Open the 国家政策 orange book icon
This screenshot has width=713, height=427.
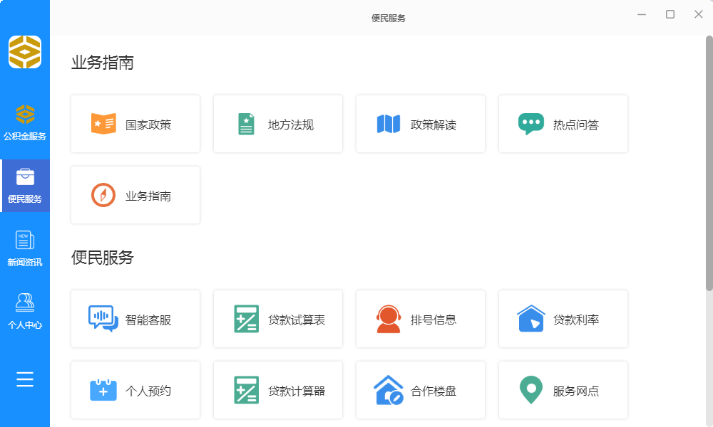[x=103, y=124]
